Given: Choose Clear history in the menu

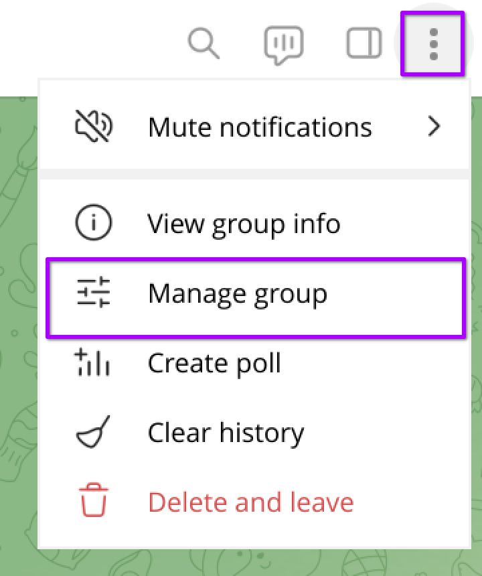Looking at the screenshot, I should click(226, 433).
